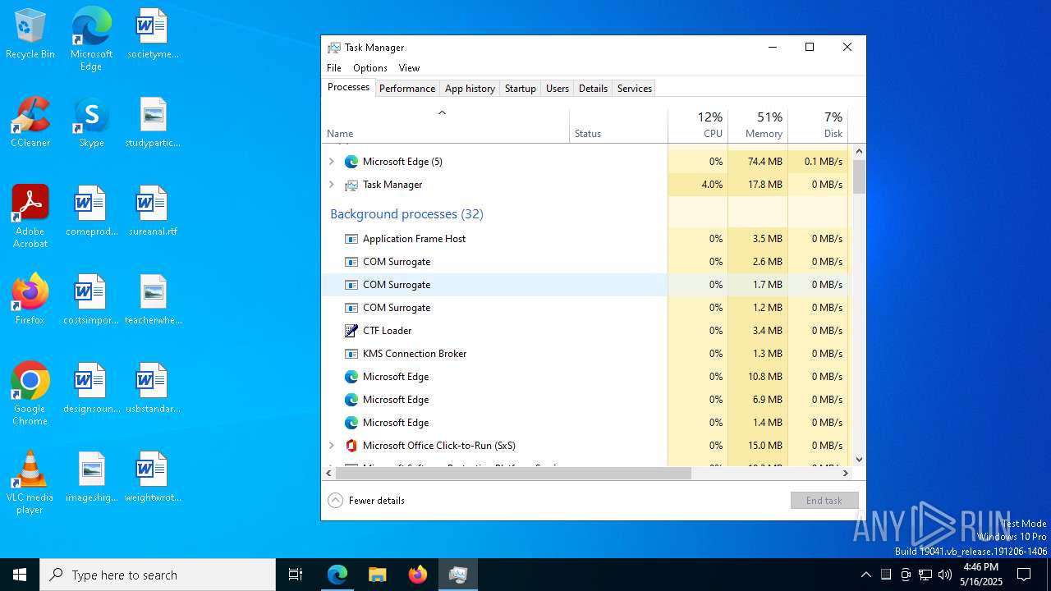This screenshot has width=1051, height=591.
Task: Select the CTF Loader process
Action: coord(587,331)
